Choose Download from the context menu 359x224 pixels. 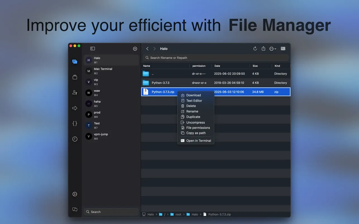(x=196, y=95)
